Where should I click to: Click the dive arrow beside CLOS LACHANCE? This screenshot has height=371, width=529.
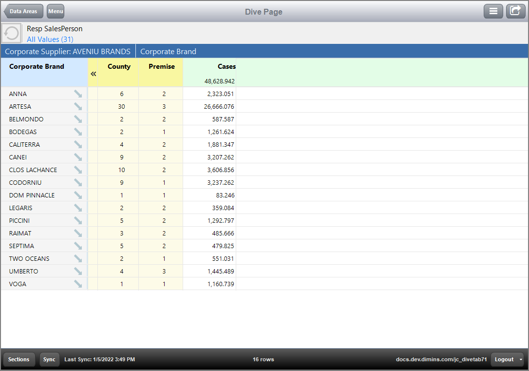(x=78, y=170)
